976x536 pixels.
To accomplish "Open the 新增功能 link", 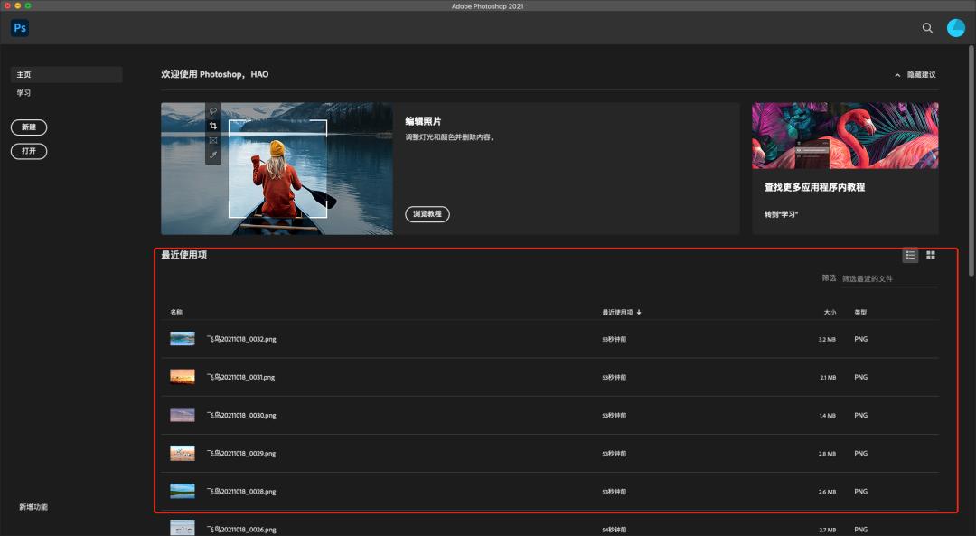I will pos(33,507).
